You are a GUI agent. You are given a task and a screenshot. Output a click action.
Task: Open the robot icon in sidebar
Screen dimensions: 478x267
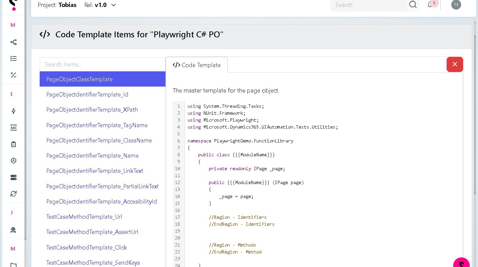click(14, 230)
